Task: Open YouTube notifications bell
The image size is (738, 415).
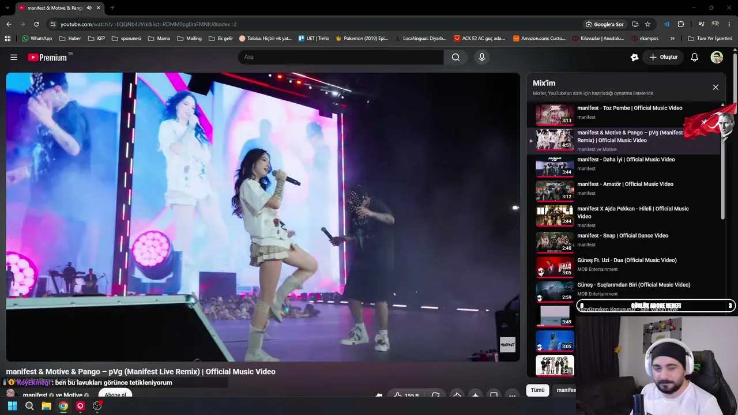Action: [x=695, y=57]
